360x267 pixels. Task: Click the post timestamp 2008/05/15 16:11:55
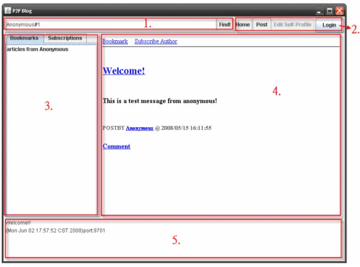coord(186,128)
